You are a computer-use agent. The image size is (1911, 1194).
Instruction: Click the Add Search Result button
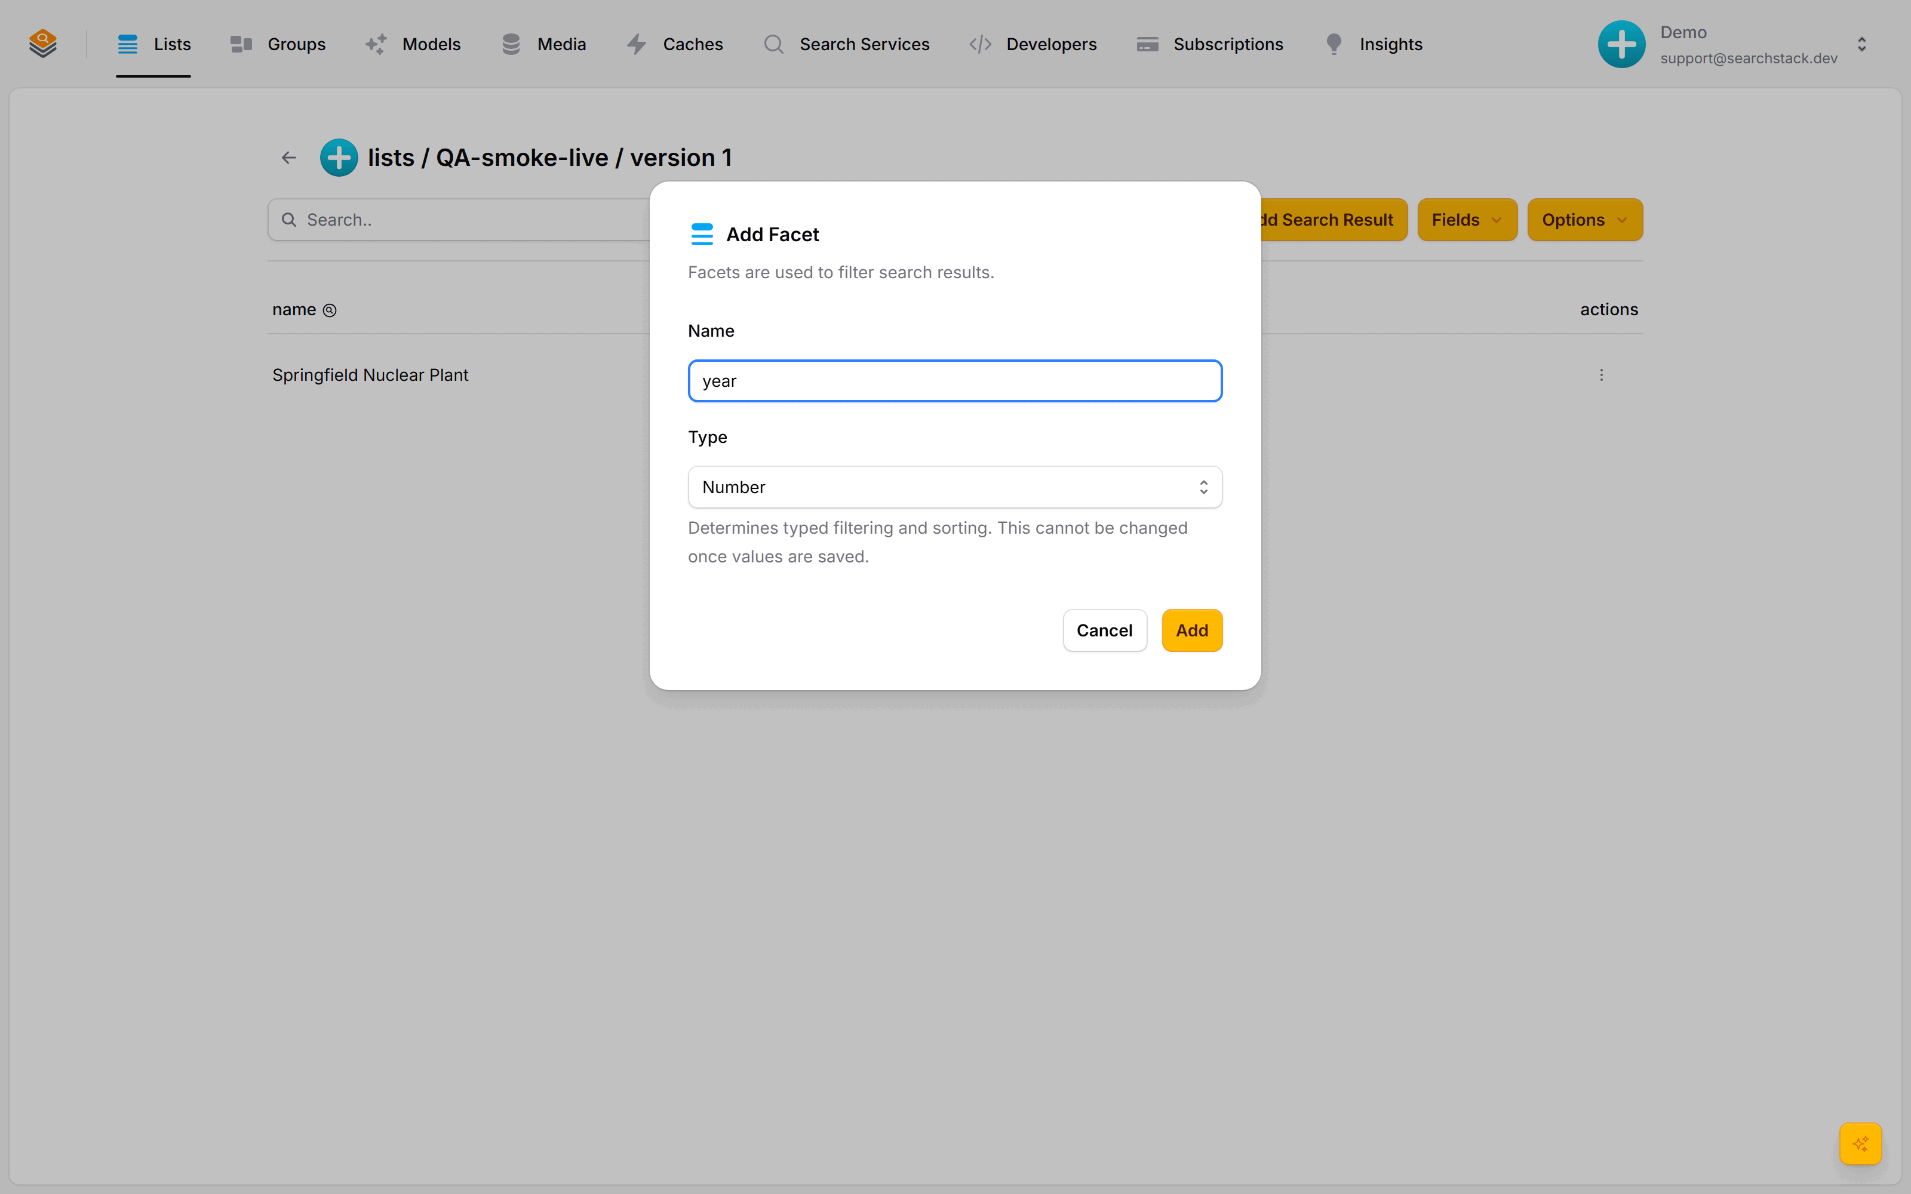(1334, 220)
